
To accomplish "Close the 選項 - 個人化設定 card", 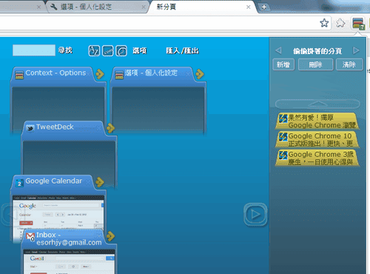I will coord(188,73).
